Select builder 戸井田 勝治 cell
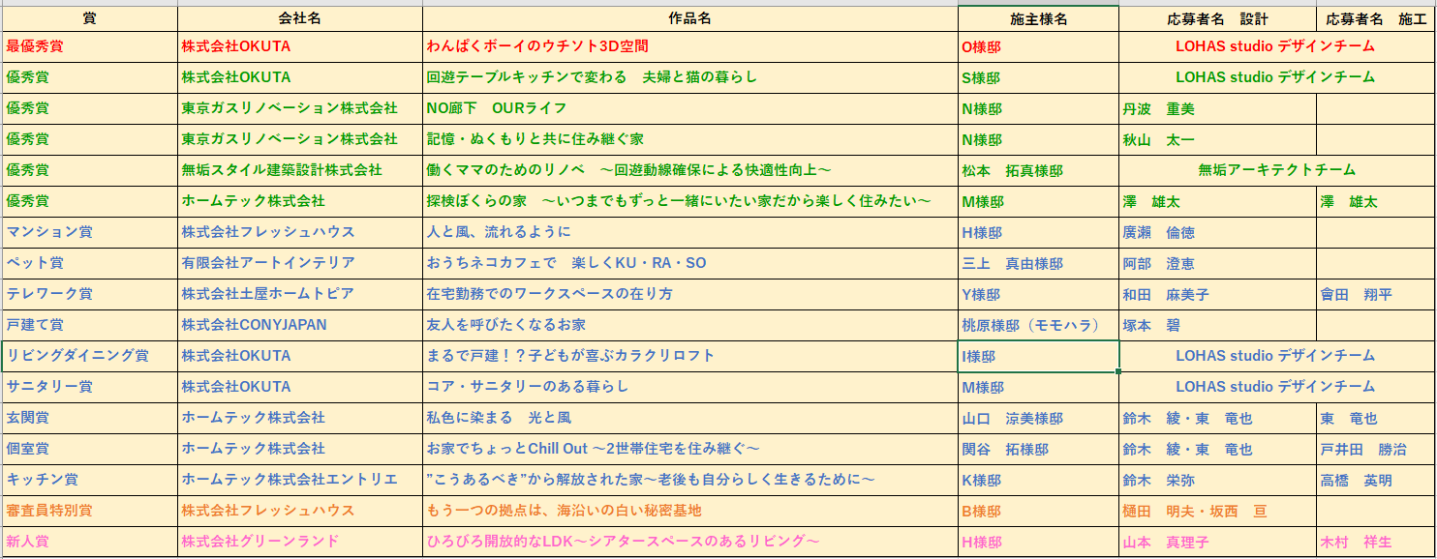 (x=1376, y=449)
